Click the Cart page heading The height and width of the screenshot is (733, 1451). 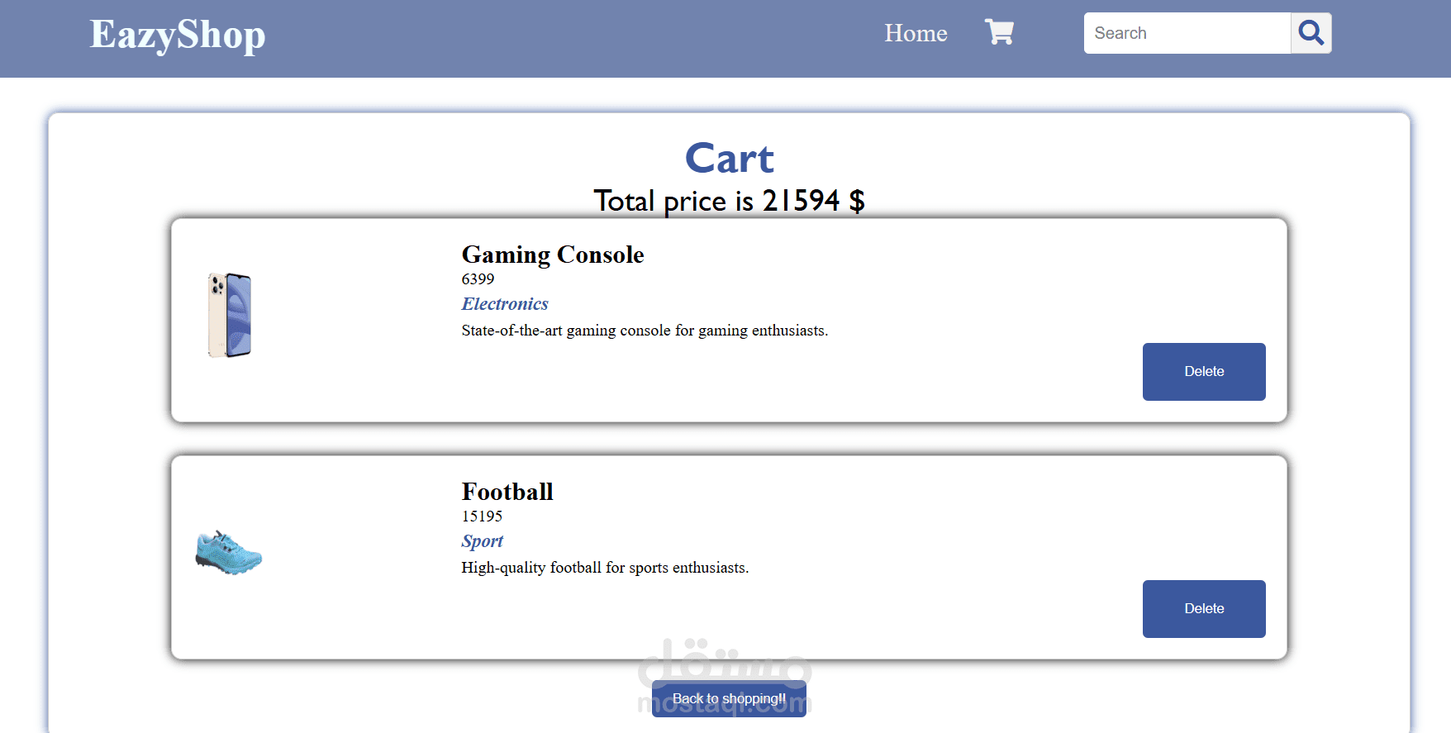[x=729, y=158]
